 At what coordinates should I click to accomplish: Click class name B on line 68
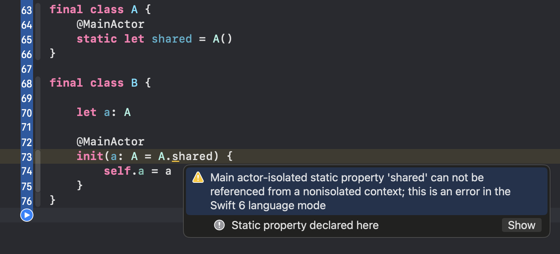(x=134, y=83)
